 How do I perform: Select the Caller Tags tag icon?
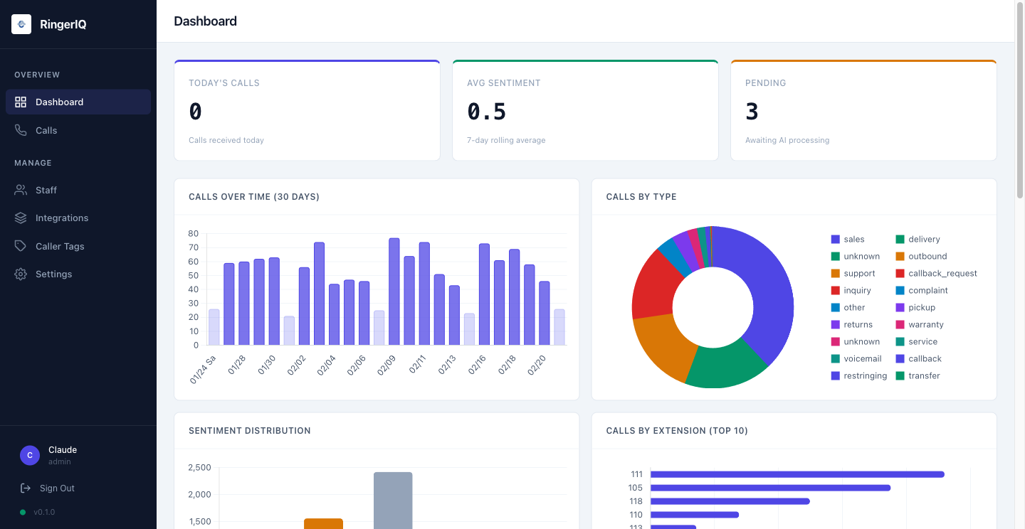[x=21, y=246]
